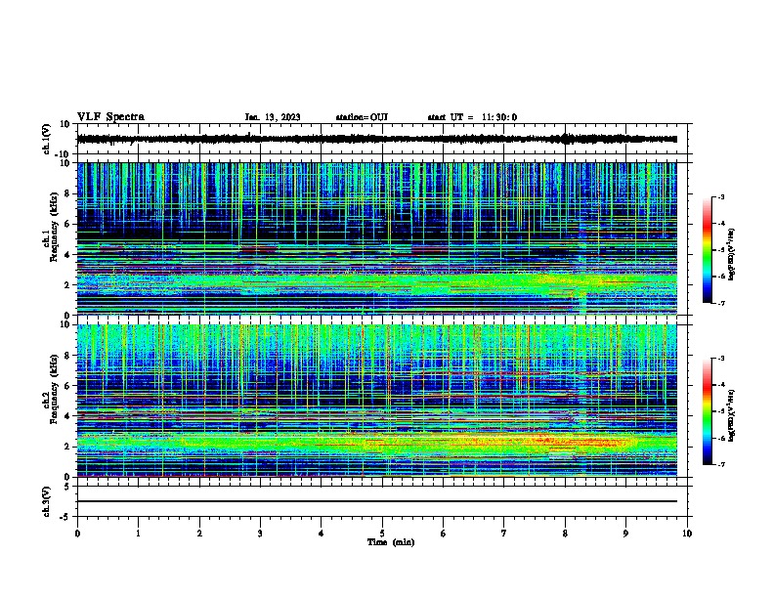This screenshot has width=774, height=598.
Task: Click ch.1 spectrogram "8" kHz tick label
Action: 68,193
